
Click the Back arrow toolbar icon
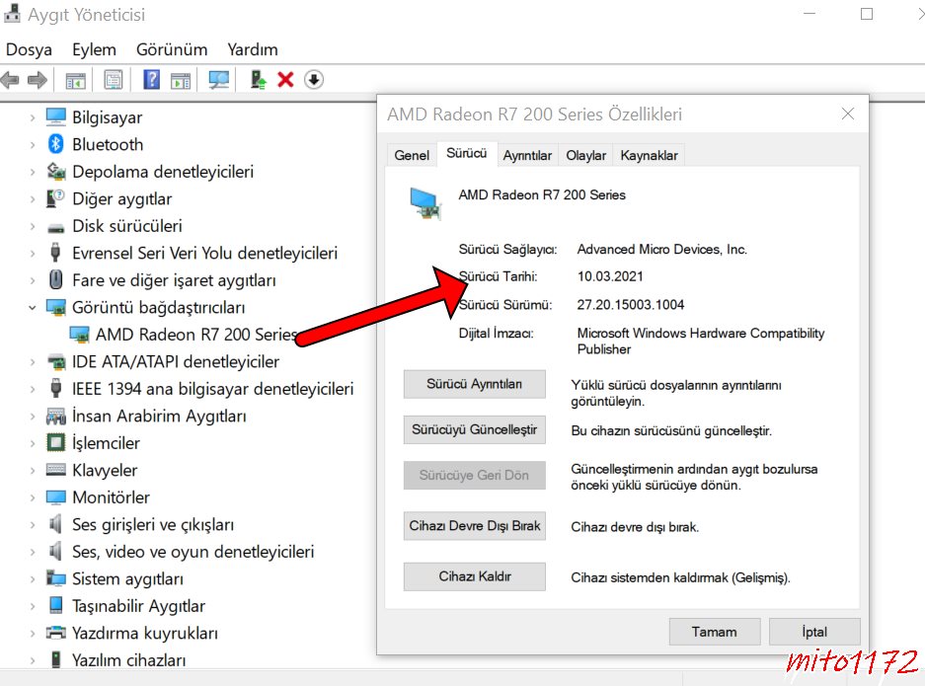point(10,80)
